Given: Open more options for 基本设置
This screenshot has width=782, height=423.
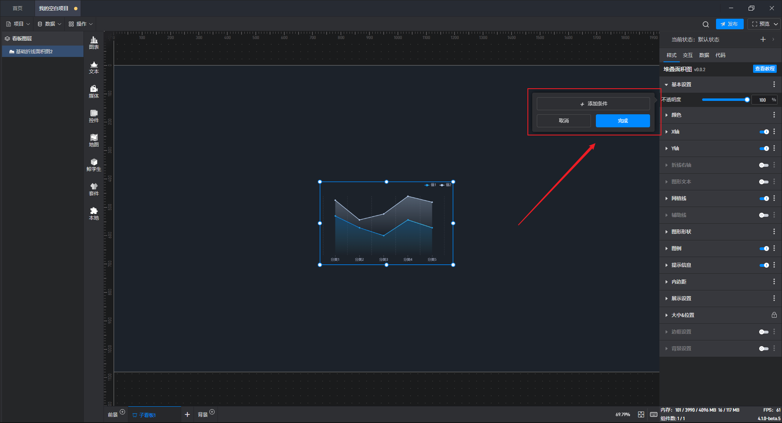Looking at the screenshot, I should coord(774,84).
